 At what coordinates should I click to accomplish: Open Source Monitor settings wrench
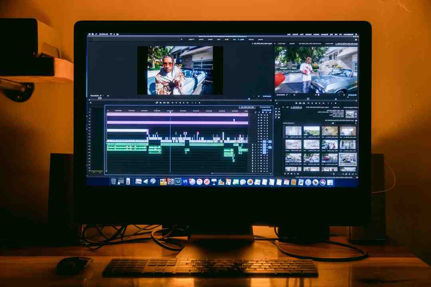[x=287, y=95]
